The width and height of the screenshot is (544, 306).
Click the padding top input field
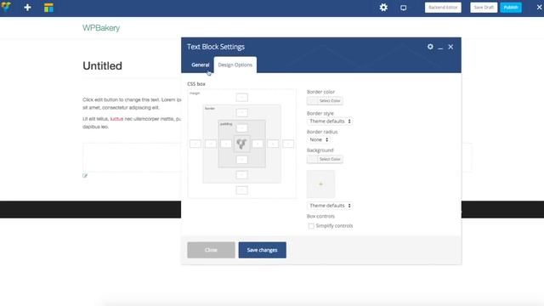[241, 128]
